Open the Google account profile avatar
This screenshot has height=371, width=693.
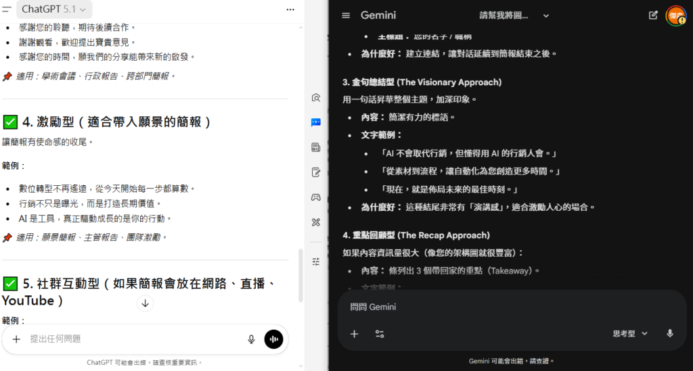[675, 16]
